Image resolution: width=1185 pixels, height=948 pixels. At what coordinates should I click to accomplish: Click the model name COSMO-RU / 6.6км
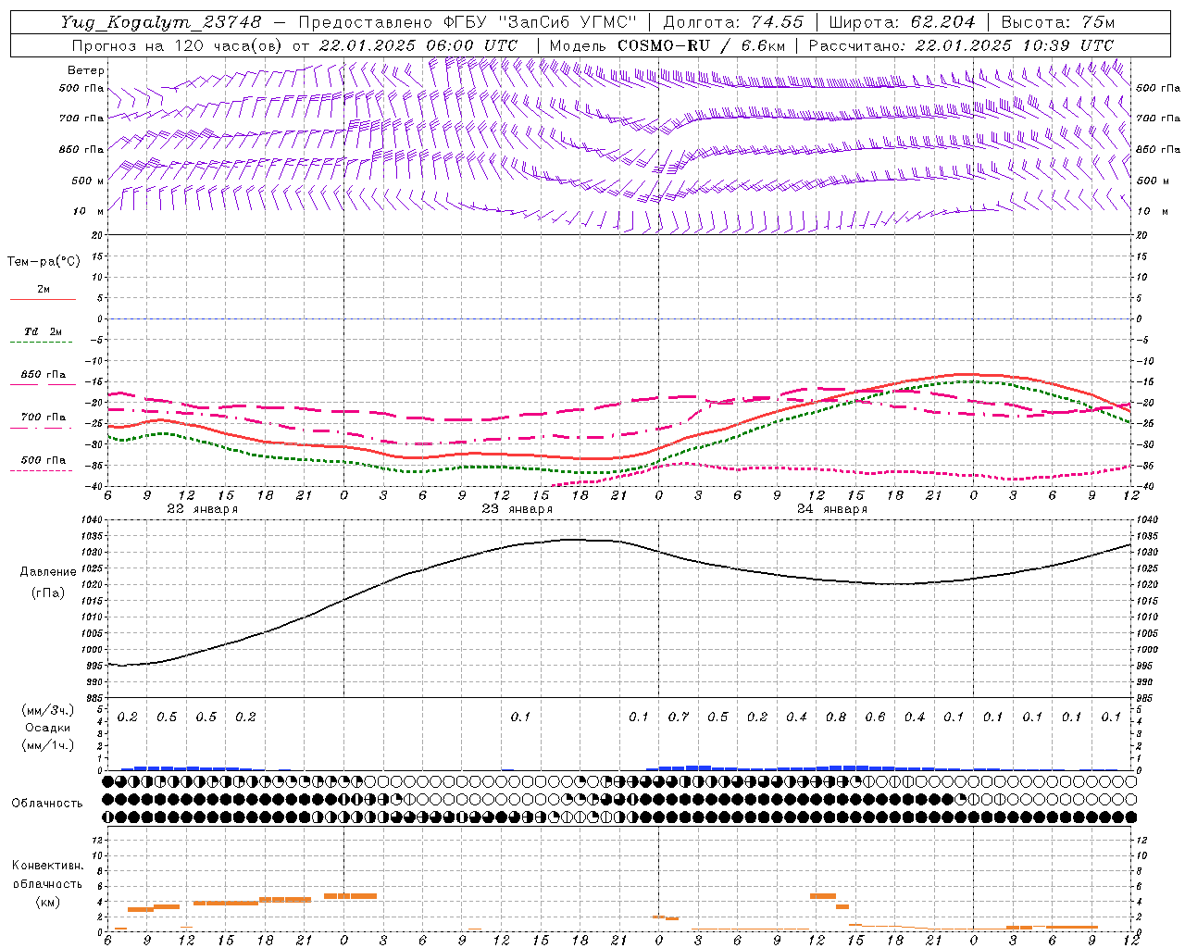701,45
